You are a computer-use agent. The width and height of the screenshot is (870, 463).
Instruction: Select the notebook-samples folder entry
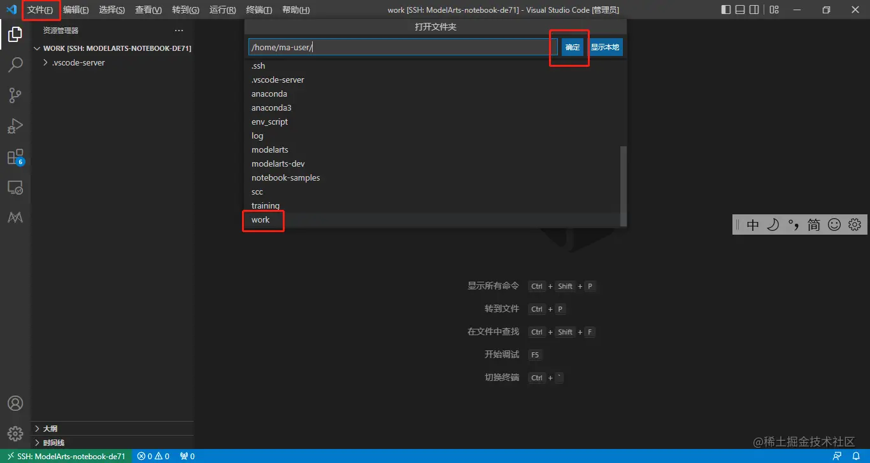[433, 178]
